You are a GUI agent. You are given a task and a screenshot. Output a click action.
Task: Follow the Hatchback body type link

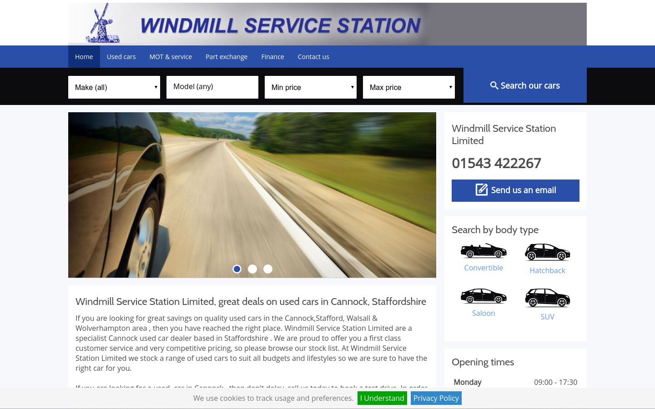coord(547,270)
